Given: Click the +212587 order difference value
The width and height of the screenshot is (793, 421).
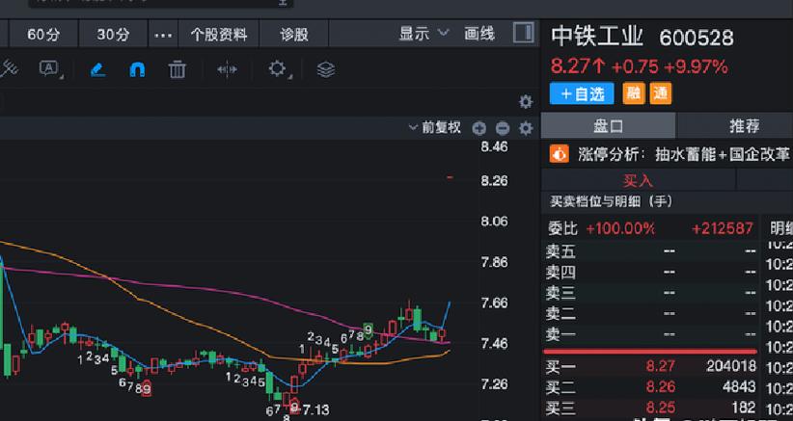Looking at the screenshot, I should coord(723,228).
